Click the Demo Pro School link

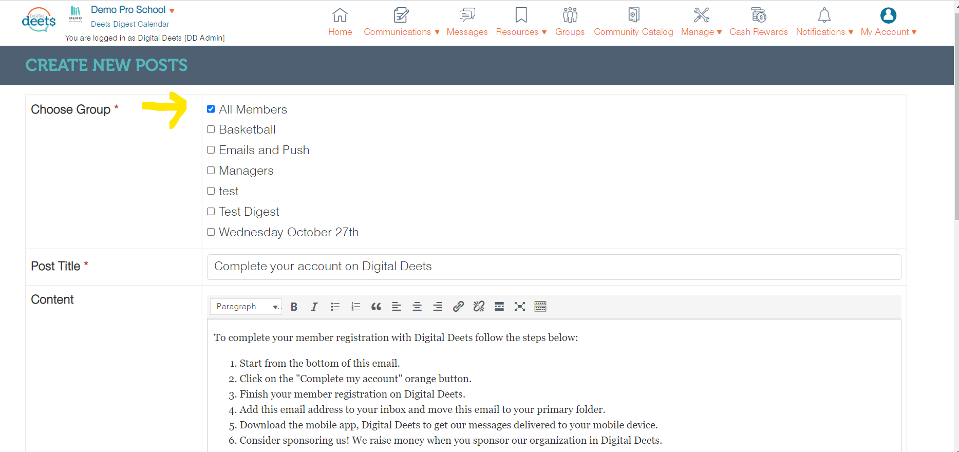point(128,10)
